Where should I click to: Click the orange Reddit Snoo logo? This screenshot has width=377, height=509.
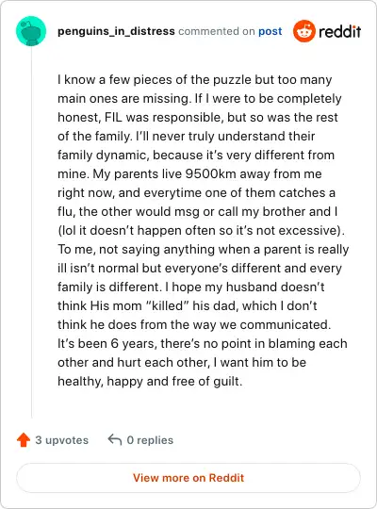tap(303, 31)
